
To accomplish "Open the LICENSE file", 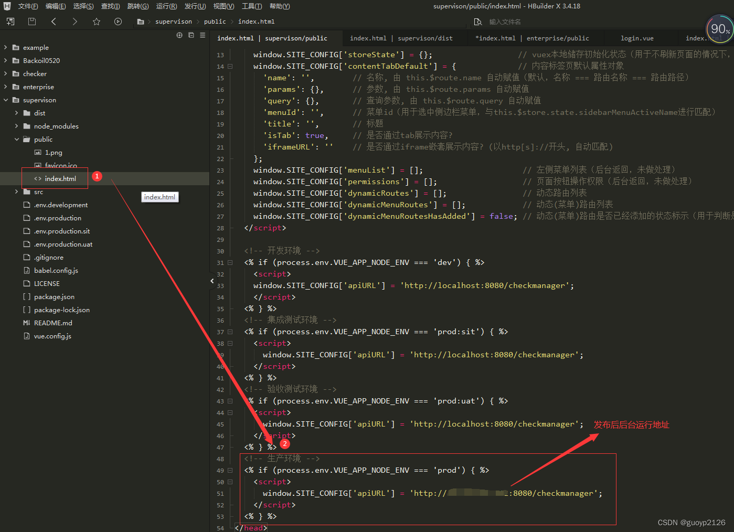I will pyautogui.click(x=47, y=283).
